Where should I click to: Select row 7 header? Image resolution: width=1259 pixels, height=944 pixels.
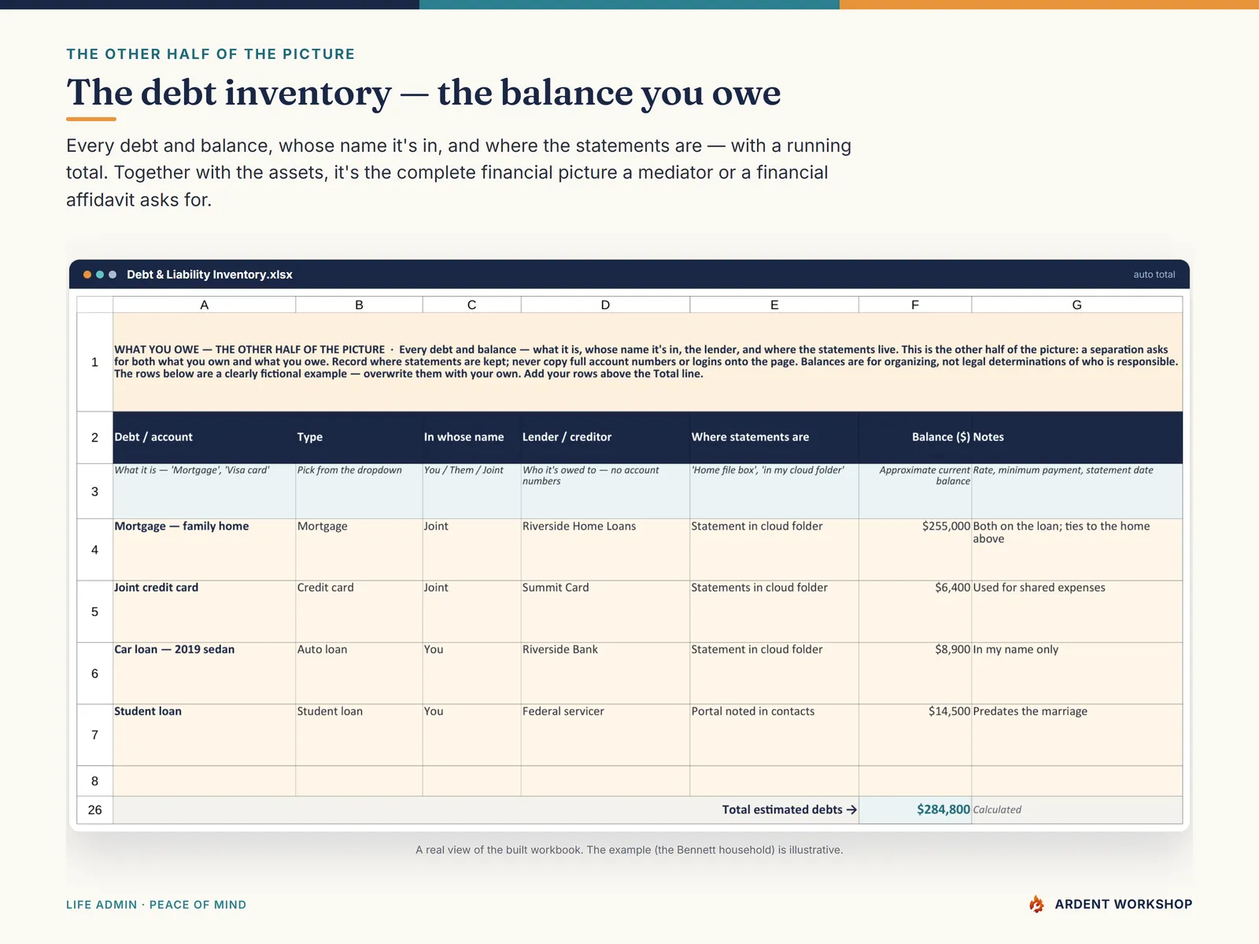[x=94, y=735]
